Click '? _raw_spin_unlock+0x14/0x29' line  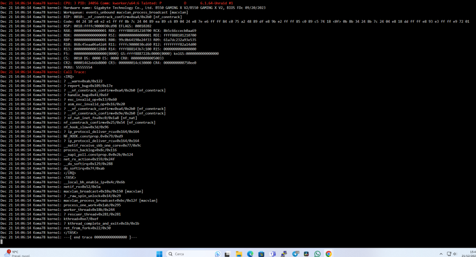coord(60,196)
